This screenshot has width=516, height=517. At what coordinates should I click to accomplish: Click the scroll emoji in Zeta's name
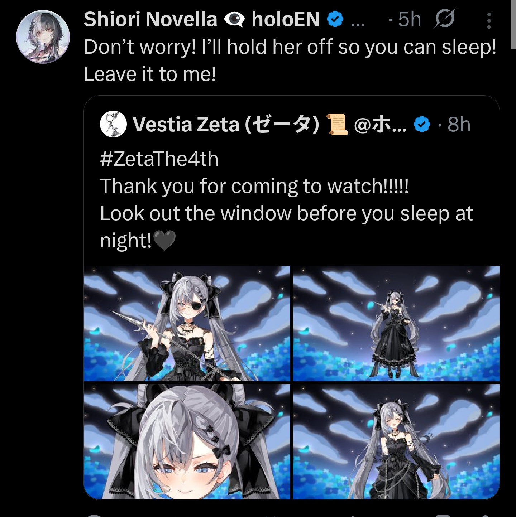(337, 125)
